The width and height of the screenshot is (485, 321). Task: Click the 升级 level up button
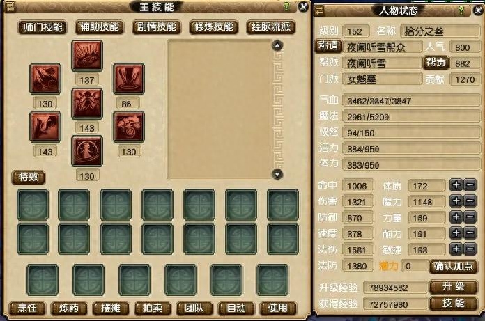[453, 287]
